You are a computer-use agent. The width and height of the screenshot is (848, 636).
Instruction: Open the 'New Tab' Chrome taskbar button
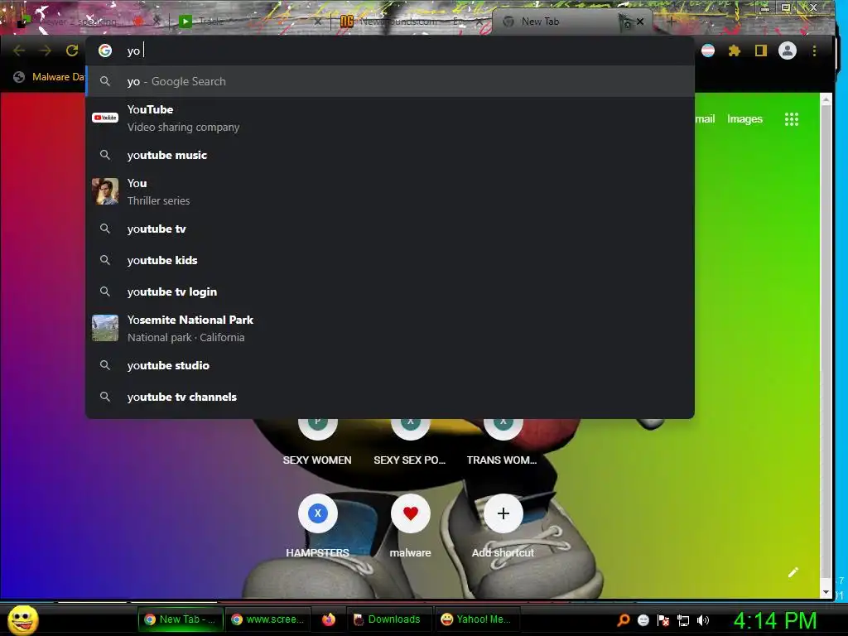180,619
